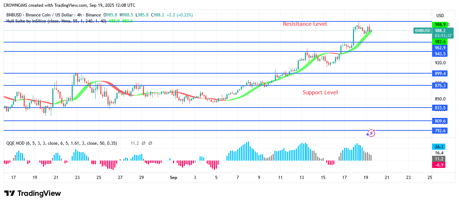Click the BNBUSD symbol tag on price line
Viewport: 459px width, 204px height.
(422, 31)
